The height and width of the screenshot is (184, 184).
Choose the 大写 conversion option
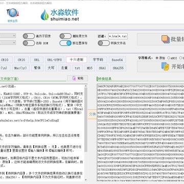click(x=51, y=68)
